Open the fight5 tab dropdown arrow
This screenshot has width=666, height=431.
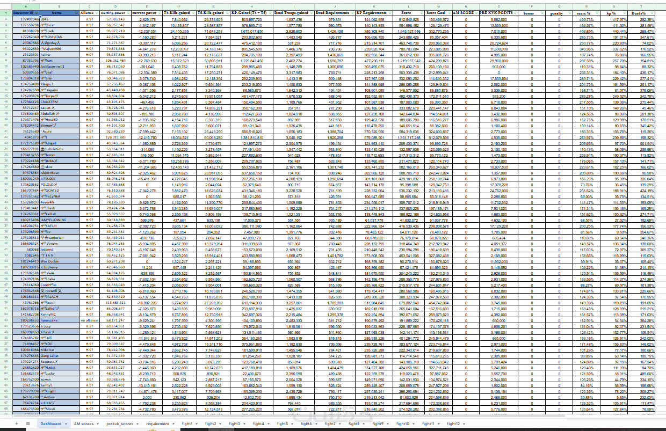click(292, 424)
